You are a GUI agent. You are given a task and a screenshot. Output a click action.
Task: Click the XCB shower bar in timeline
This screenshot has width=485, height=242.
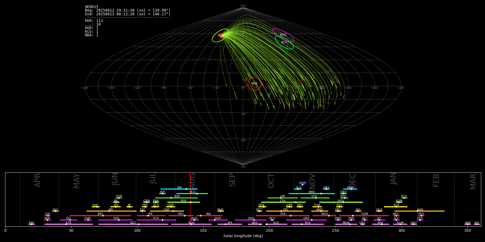396,207
